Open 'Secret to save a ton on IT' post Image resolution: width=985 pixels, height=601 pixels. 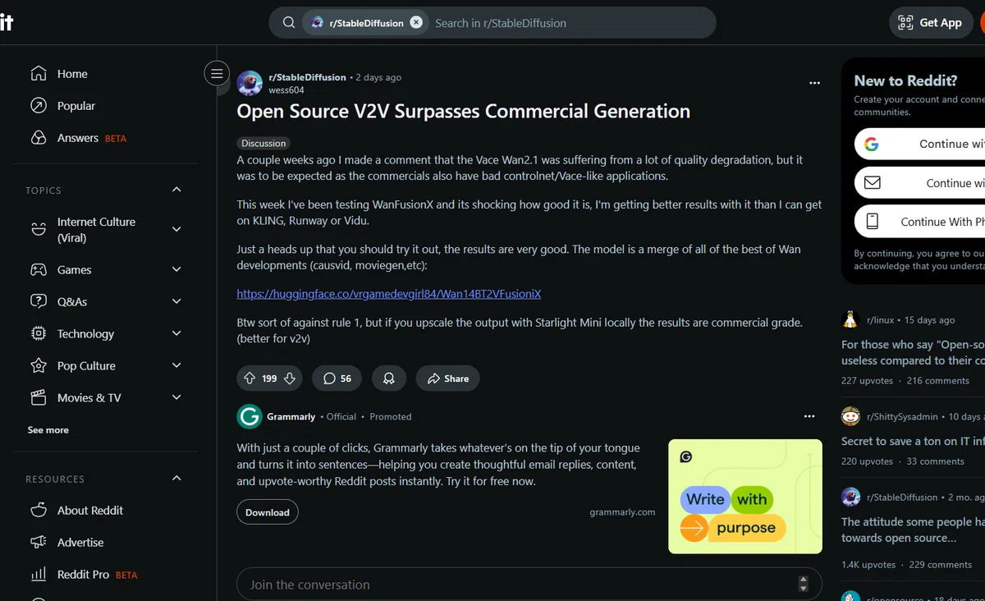913,442
